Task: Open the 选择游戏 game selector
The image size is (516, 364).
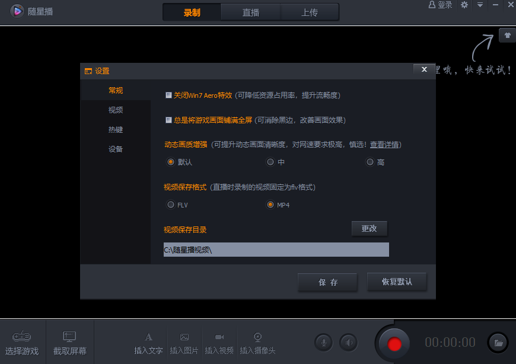Action: click(x=22, y=343)
